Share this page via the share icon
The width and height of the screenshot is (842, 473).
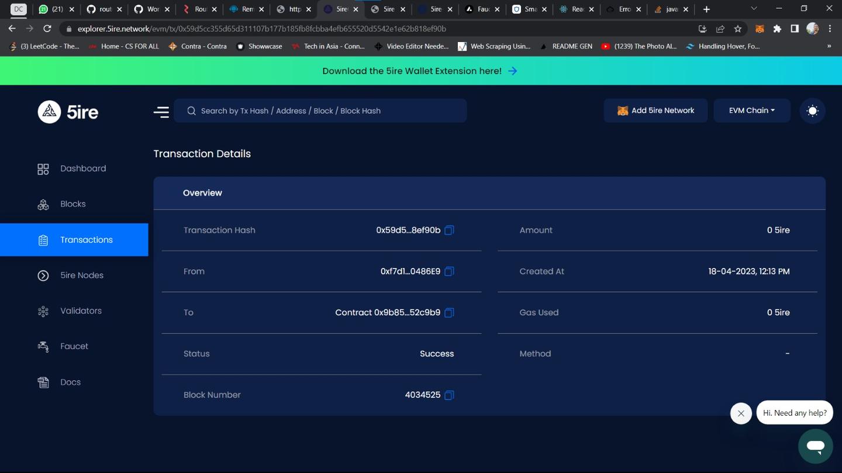(x=720, y=29)
